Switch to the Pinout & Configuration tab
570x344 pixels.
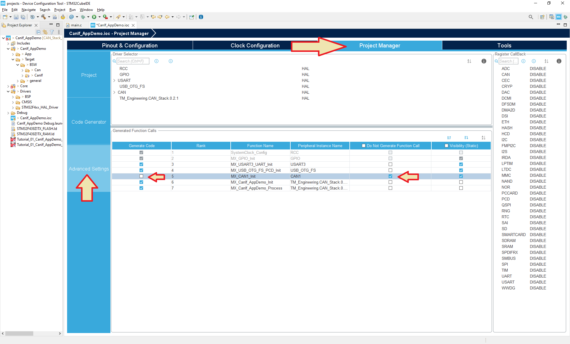coord(130,45)
